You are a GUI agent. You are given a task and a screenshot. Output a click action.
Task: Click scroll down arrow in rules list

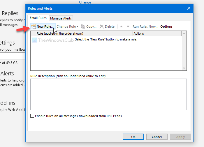(x=184, y=68)
